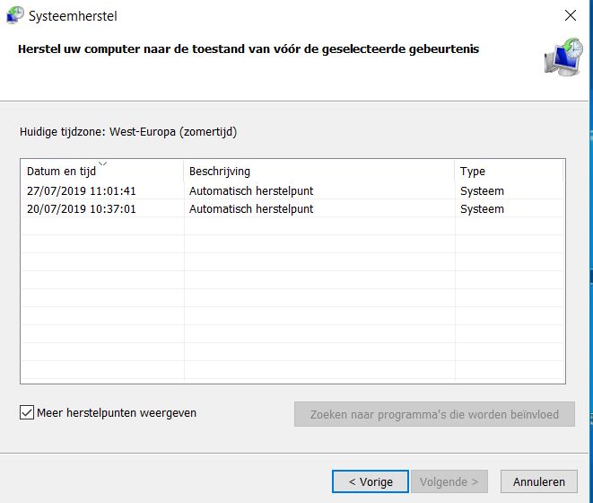Viewport: 593px width, 503px height.
Task: Click Systeem type cell in second row
Action: click(x=482, y=209)
